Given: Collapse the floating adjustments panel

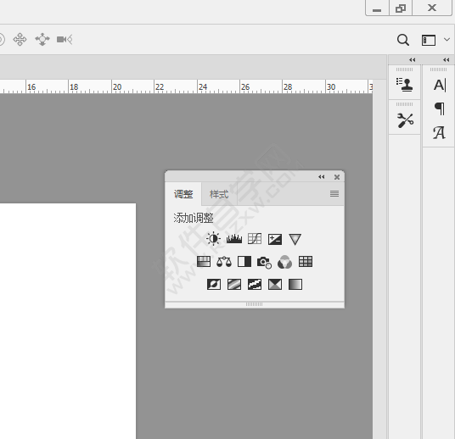Looking at the screenshot, I should pyautogui.click(x=322, y=177).
